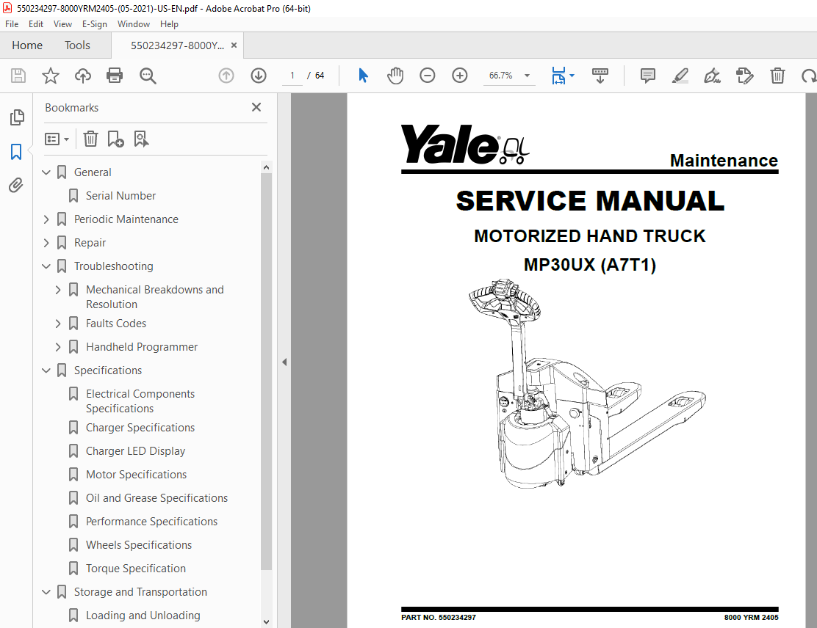The image size is (817, 628).
Task: Collapse navigation pane with side arrow
Action: 284,362
